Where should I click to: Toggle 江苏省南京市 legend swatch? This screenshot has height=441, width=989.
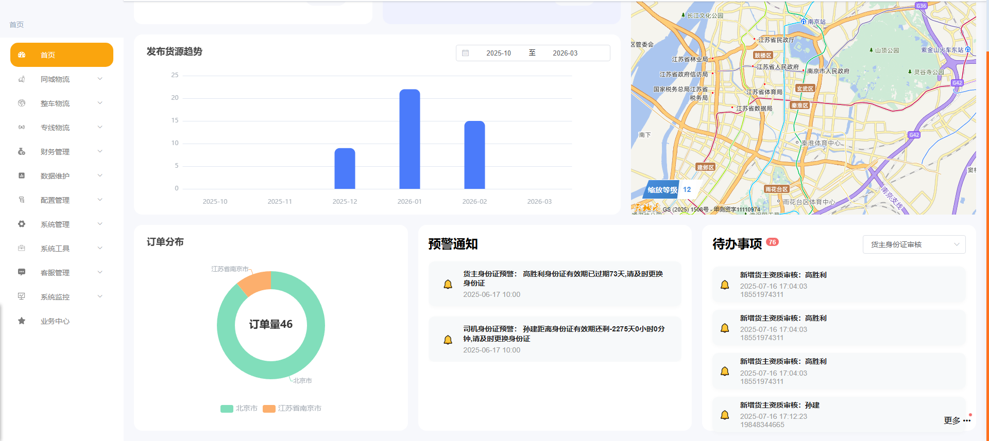coord(269,409)
